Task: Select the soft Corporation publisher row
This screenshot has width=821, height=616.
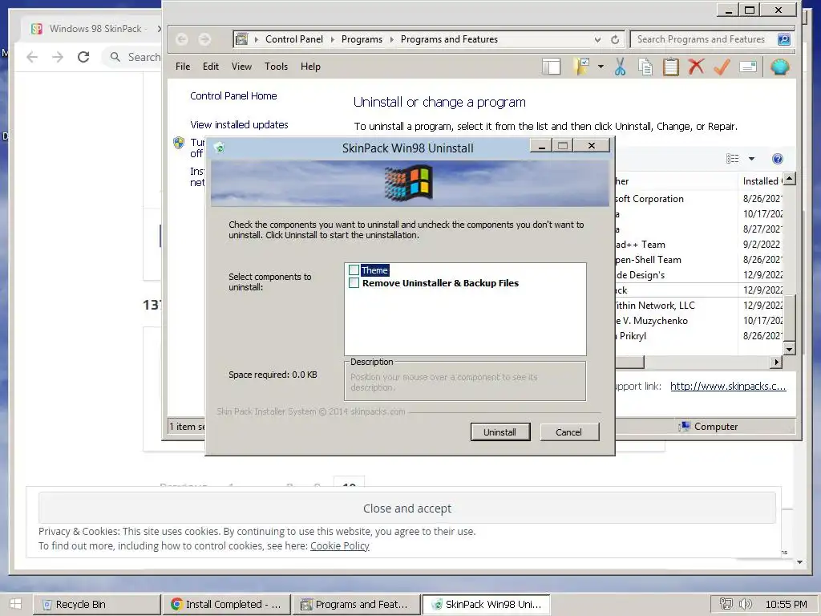Action: [698, 199]
